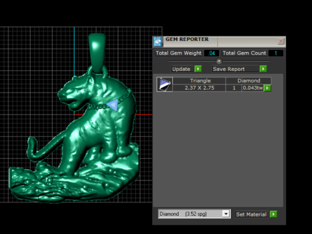Close the Gem Reporter panel

point(281,41)
